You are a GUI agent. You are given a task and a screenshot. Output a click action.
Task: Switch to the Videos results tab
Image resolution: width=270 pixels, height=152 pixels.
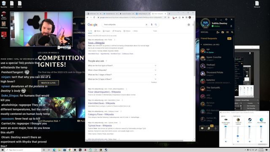[127, 31]
